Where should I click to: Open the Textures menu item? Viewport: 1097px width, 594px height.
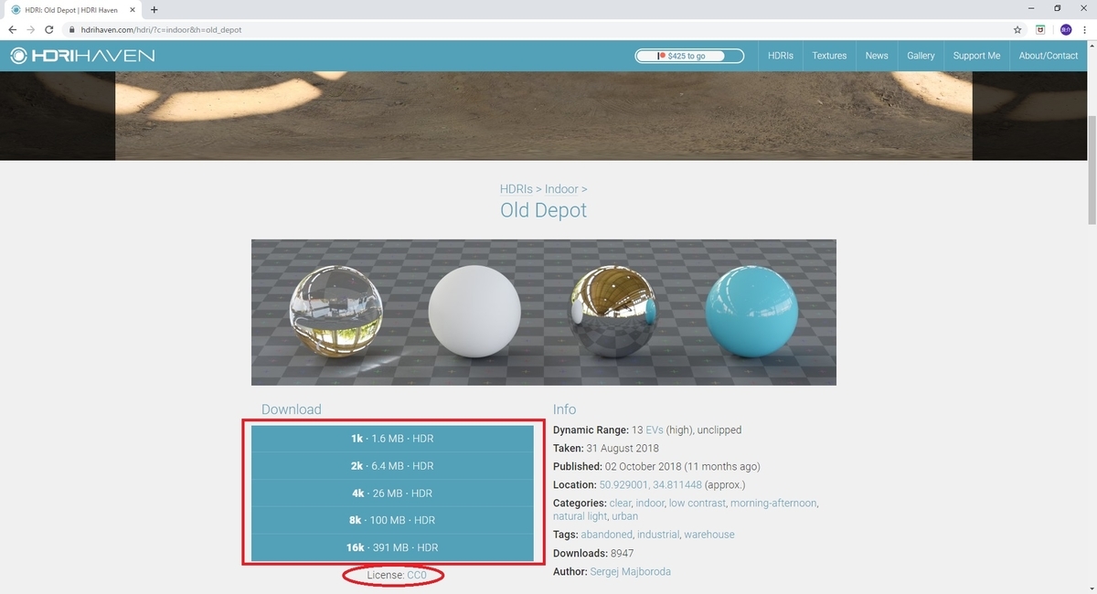[x=829, y=56]
